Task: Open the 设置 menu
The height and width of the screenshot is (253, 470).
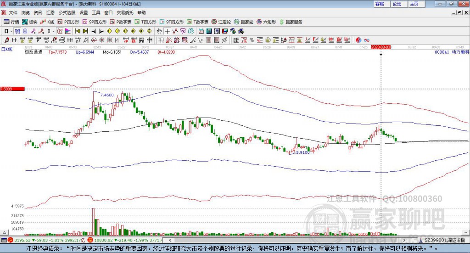Action: 84,12
